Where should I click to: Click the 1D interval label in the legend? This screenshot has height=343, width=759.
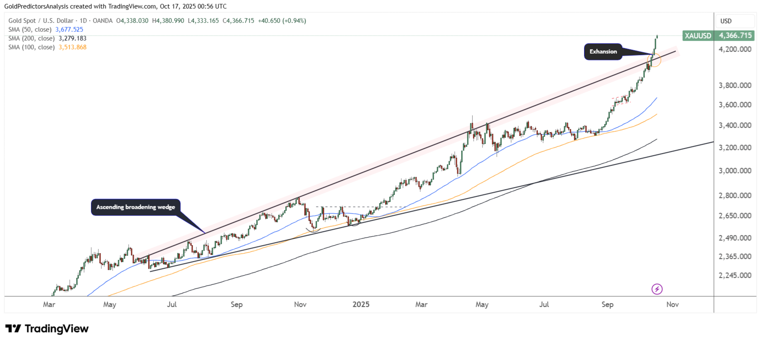(83, 21)
